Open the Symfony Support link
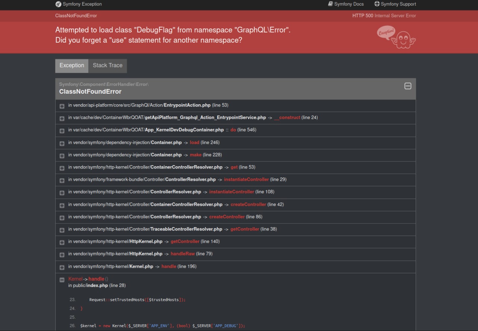Viewport: 478px width, 331px height. (x=395, y=4)
